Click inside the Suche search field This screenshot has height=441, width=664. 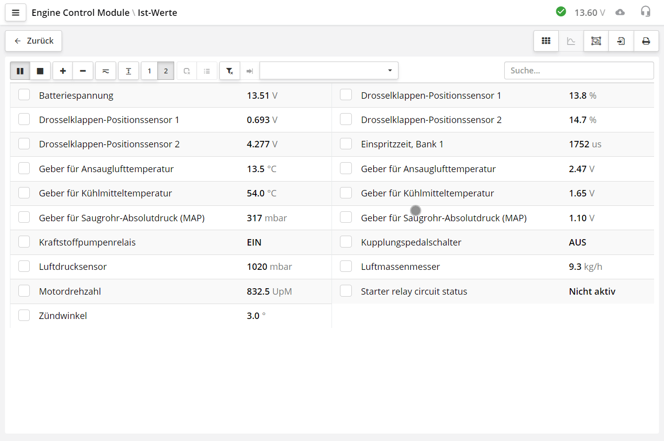coord(579,70)
